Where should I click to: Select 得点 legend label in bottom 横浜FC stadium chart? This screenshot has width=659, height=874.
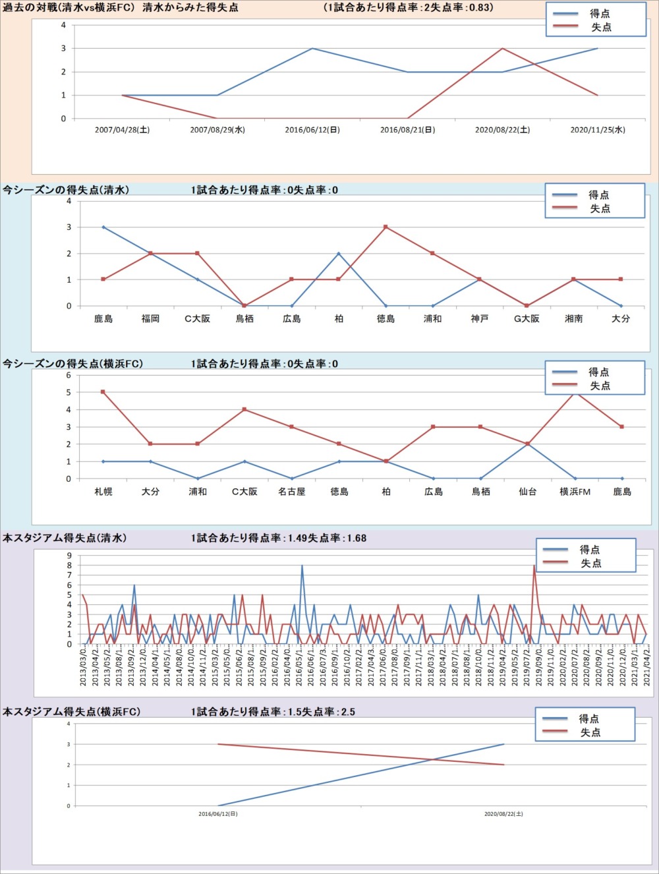589,719
